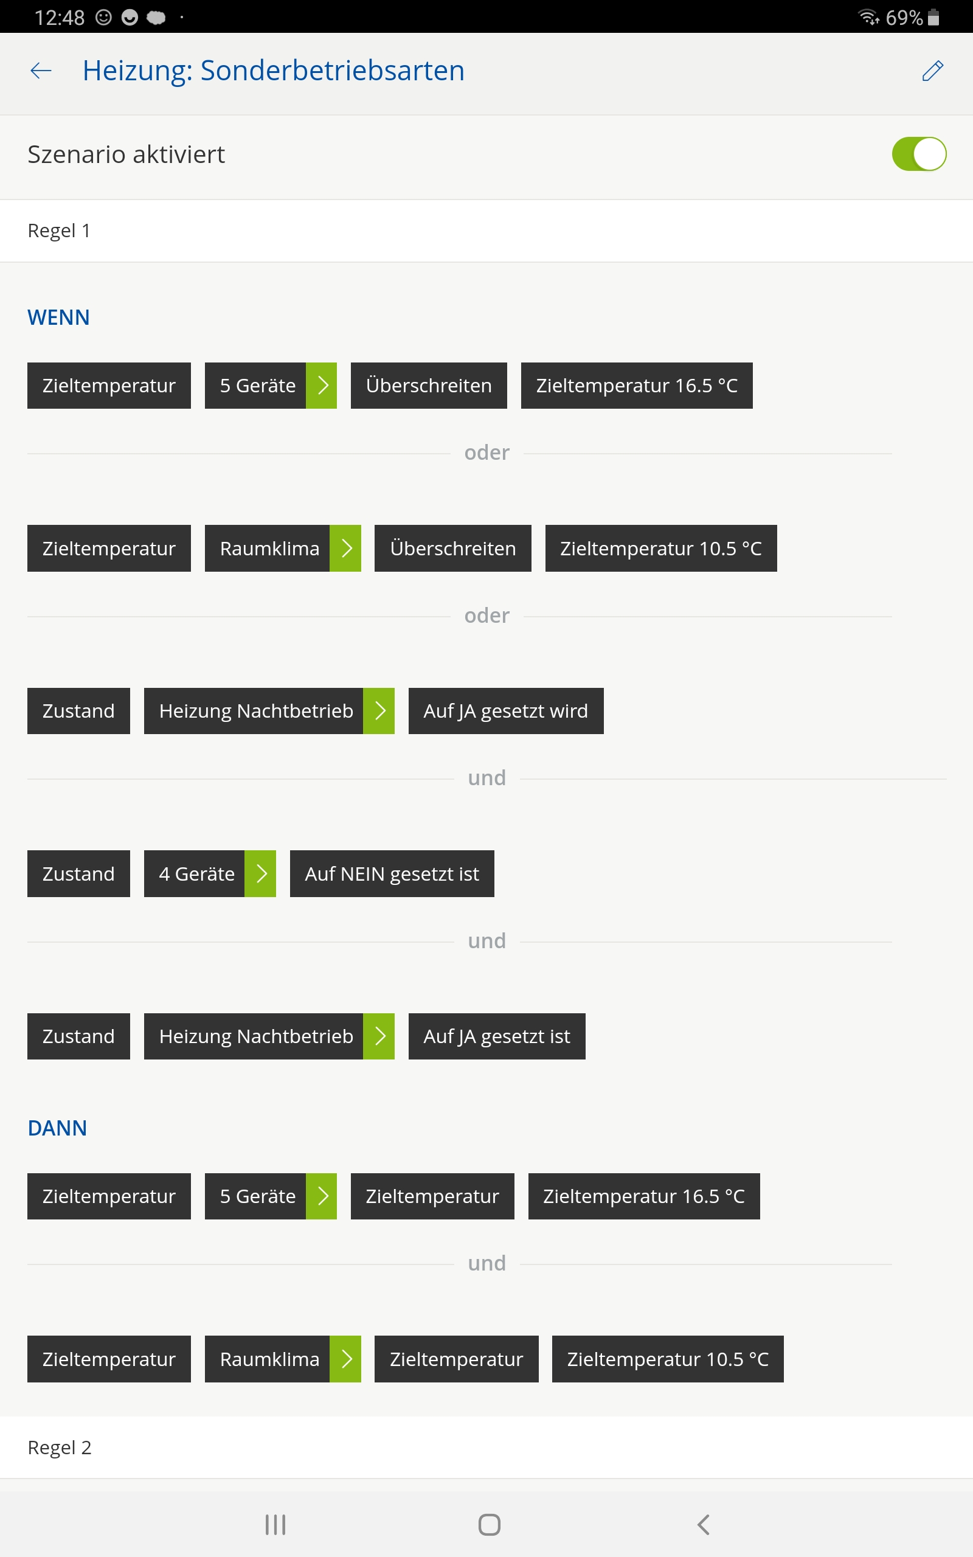Tap the Android home button

(x=489, y=1524)
